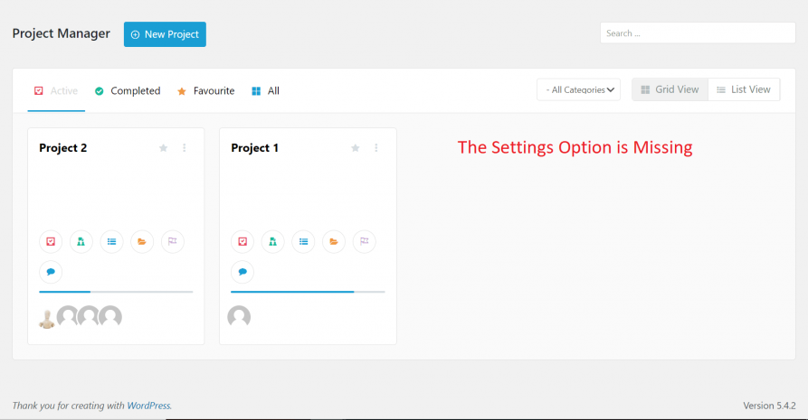Open Project 2 three-dot options menu
Viewport: 808px width, 420px height.
[x=185, y=148]
